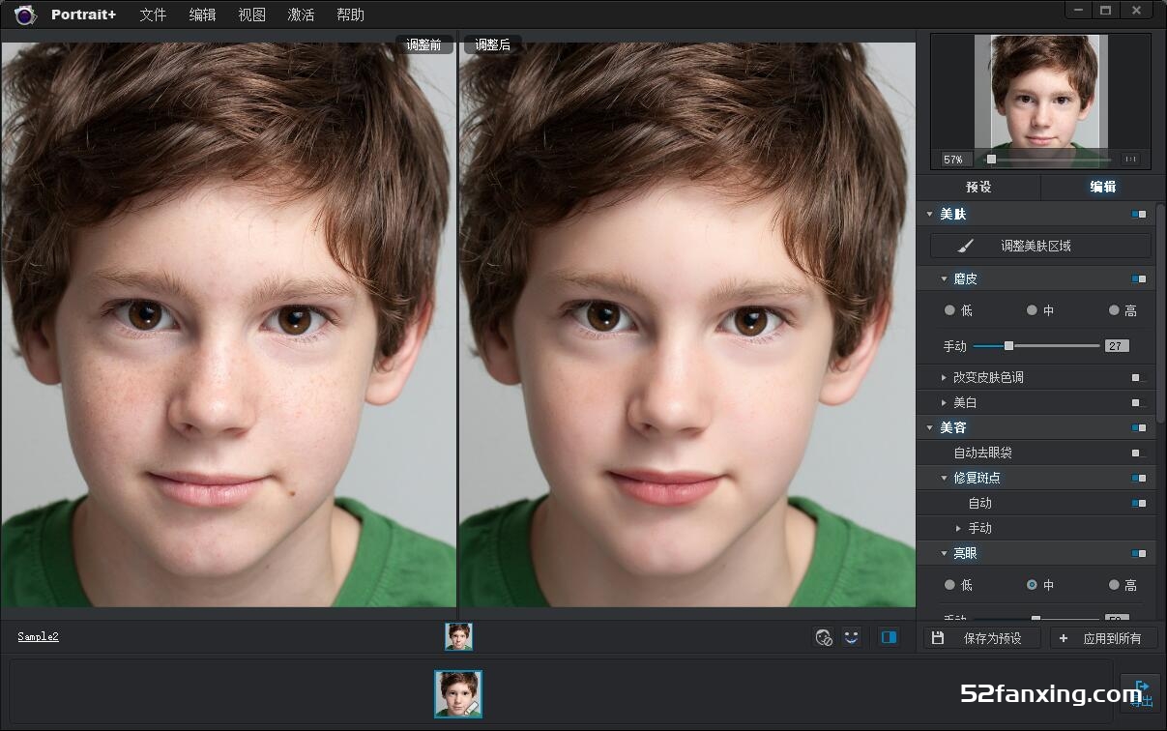The image size is (1167, 731).
Task: Select the 高 radio button under 磨皮
Action: click(x=1114, y=310)
